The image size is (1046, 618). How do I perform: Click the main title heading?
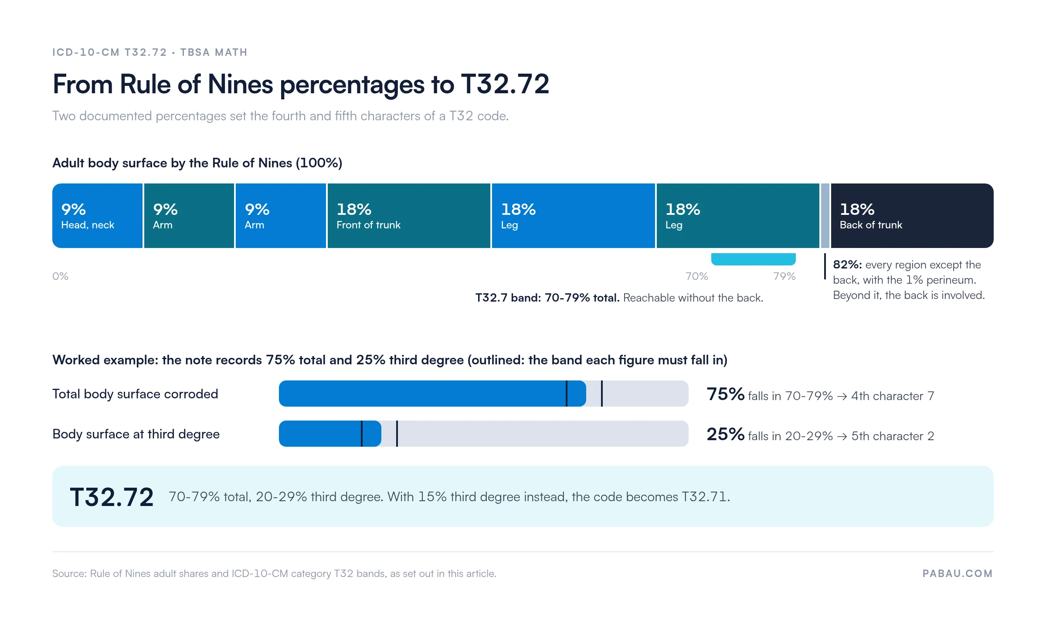[301, 84]
